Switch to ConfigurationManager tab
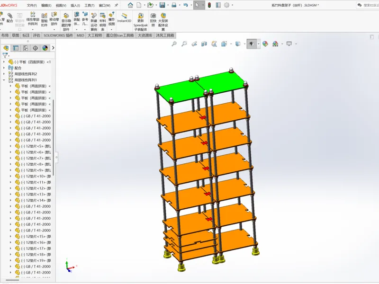The image size is (379, 284). pyautogui.click(x=26, y=48)
